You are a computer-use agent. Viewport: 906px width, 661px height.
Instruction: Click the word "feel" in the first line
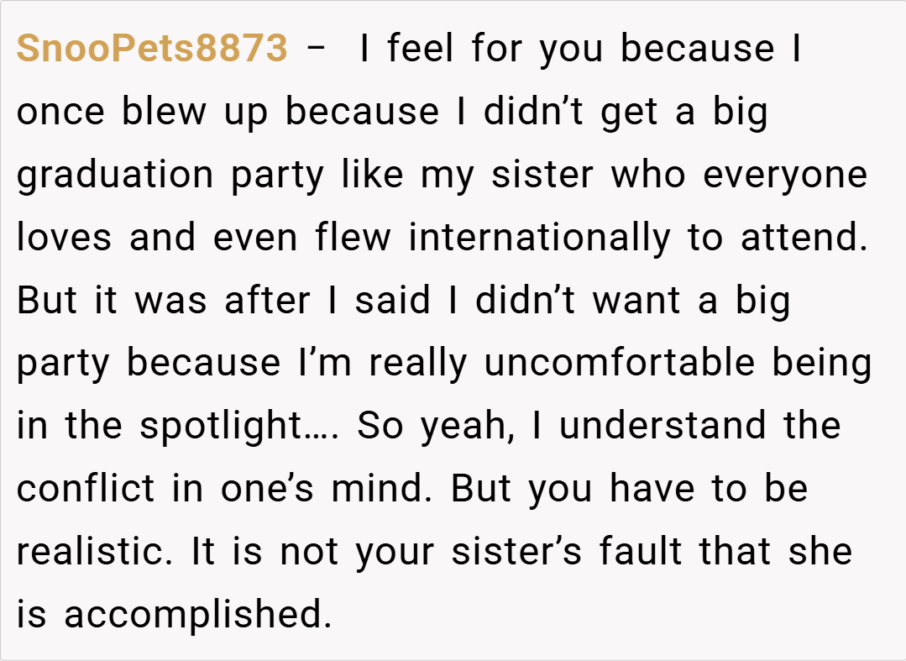[x=421, y=50]
